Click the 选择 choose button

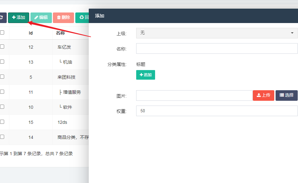(x=286, y=95)
